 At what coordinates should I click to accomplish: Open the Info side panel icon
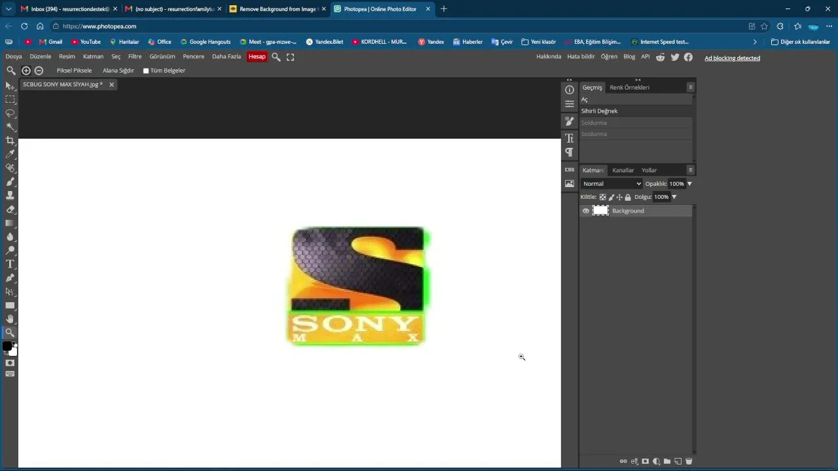click(570, 90)
